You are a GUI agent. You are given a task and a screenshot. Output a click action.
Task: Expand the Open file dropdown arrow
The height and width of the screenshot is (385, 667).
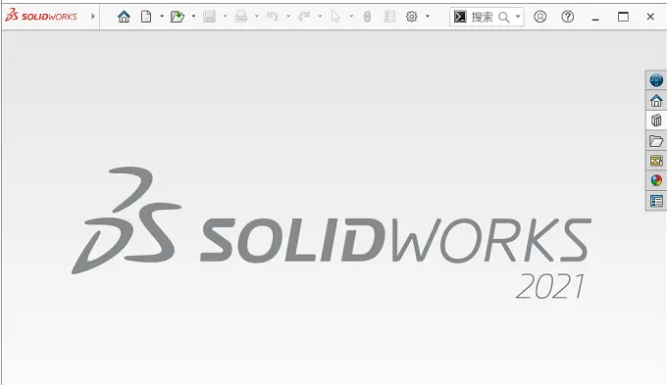point(193,17)
